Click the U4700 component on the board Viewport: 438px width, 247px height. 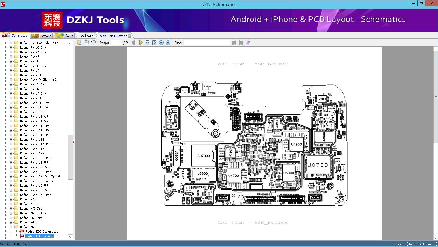[233, 175]
